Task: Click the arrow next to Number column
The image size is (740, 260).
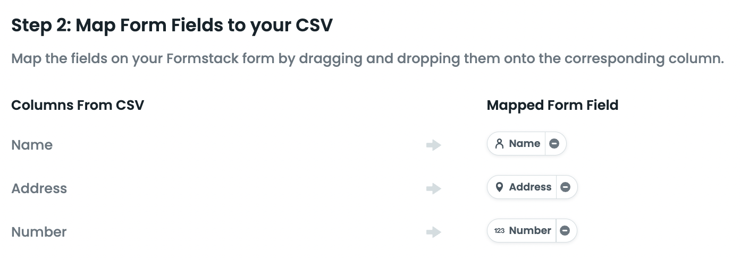Action: [x=434, y=232]
